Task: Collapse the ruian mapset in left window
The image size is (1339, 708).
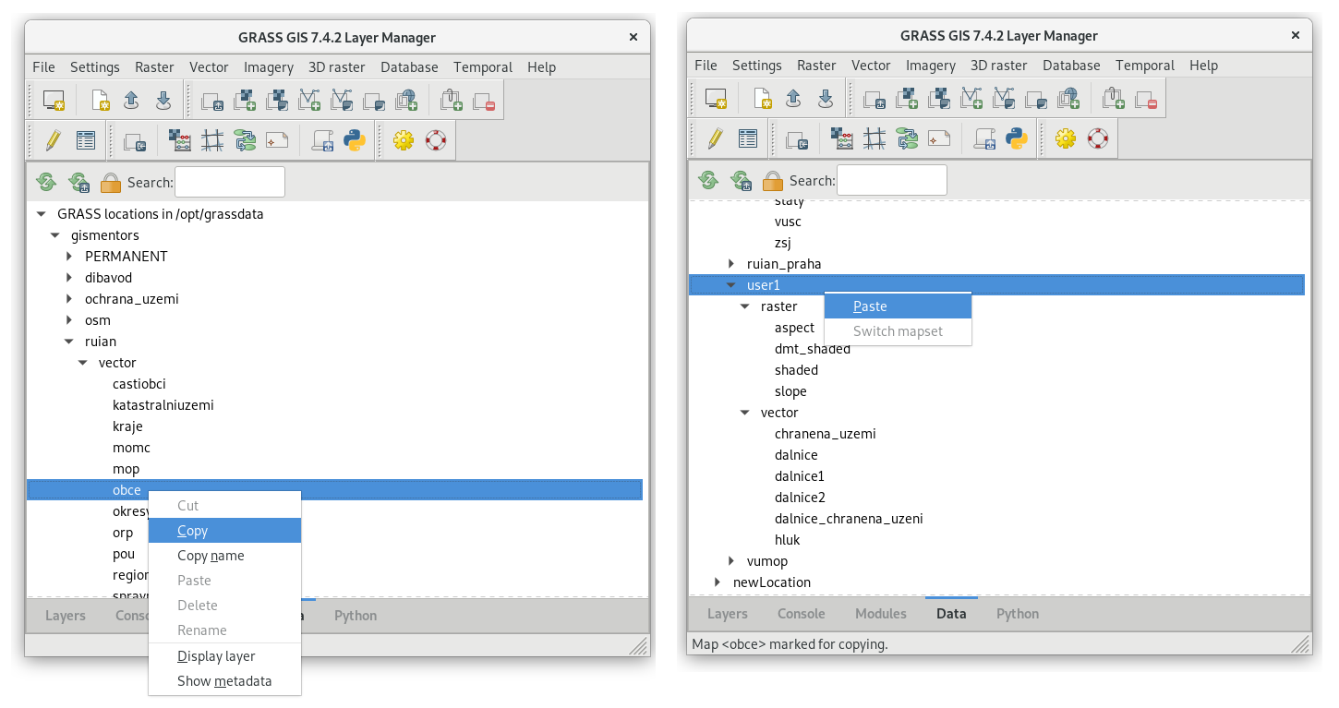Action: tap(68, 342)
